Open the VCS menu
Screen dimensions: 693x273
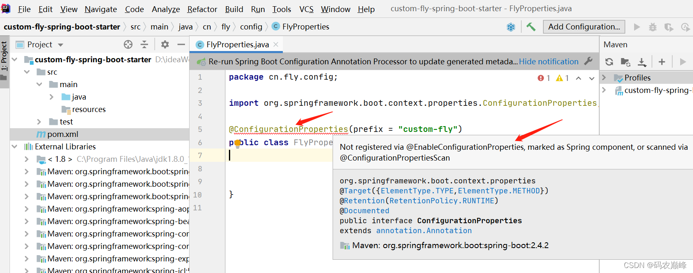point(306,9)
